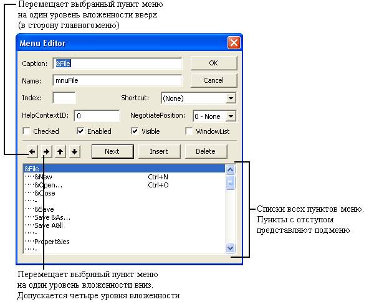Image resolution: width=369 pixels, height=302 pixels.
Task: Click the HelpContextID input field
Action: pyautogui.click(x=97, y=116)
